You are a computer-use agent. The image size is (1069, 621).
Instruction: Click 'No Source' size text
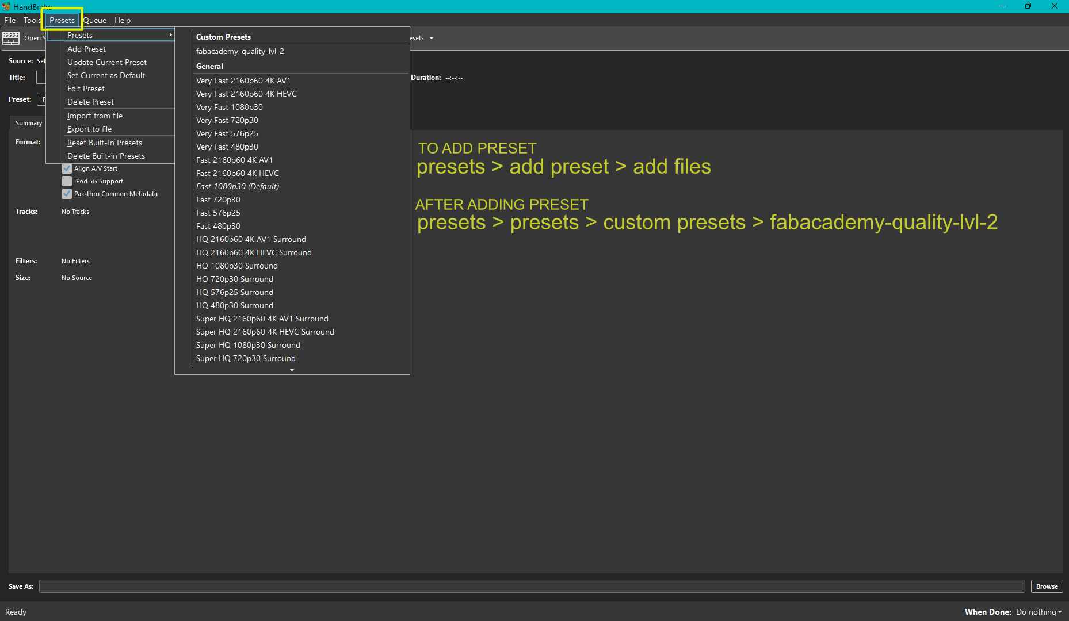pos(77,278)
